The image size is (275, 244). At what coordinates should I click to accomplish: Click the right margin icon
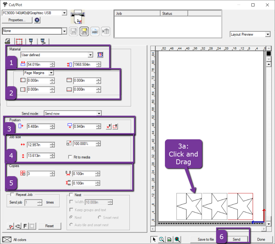click(23, 90)
